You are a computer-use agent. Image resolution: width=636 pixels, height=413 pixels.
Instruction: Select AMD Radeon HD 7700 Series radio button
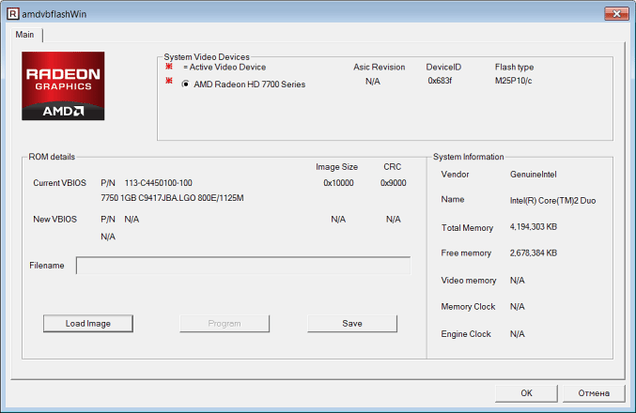[185, 84]
